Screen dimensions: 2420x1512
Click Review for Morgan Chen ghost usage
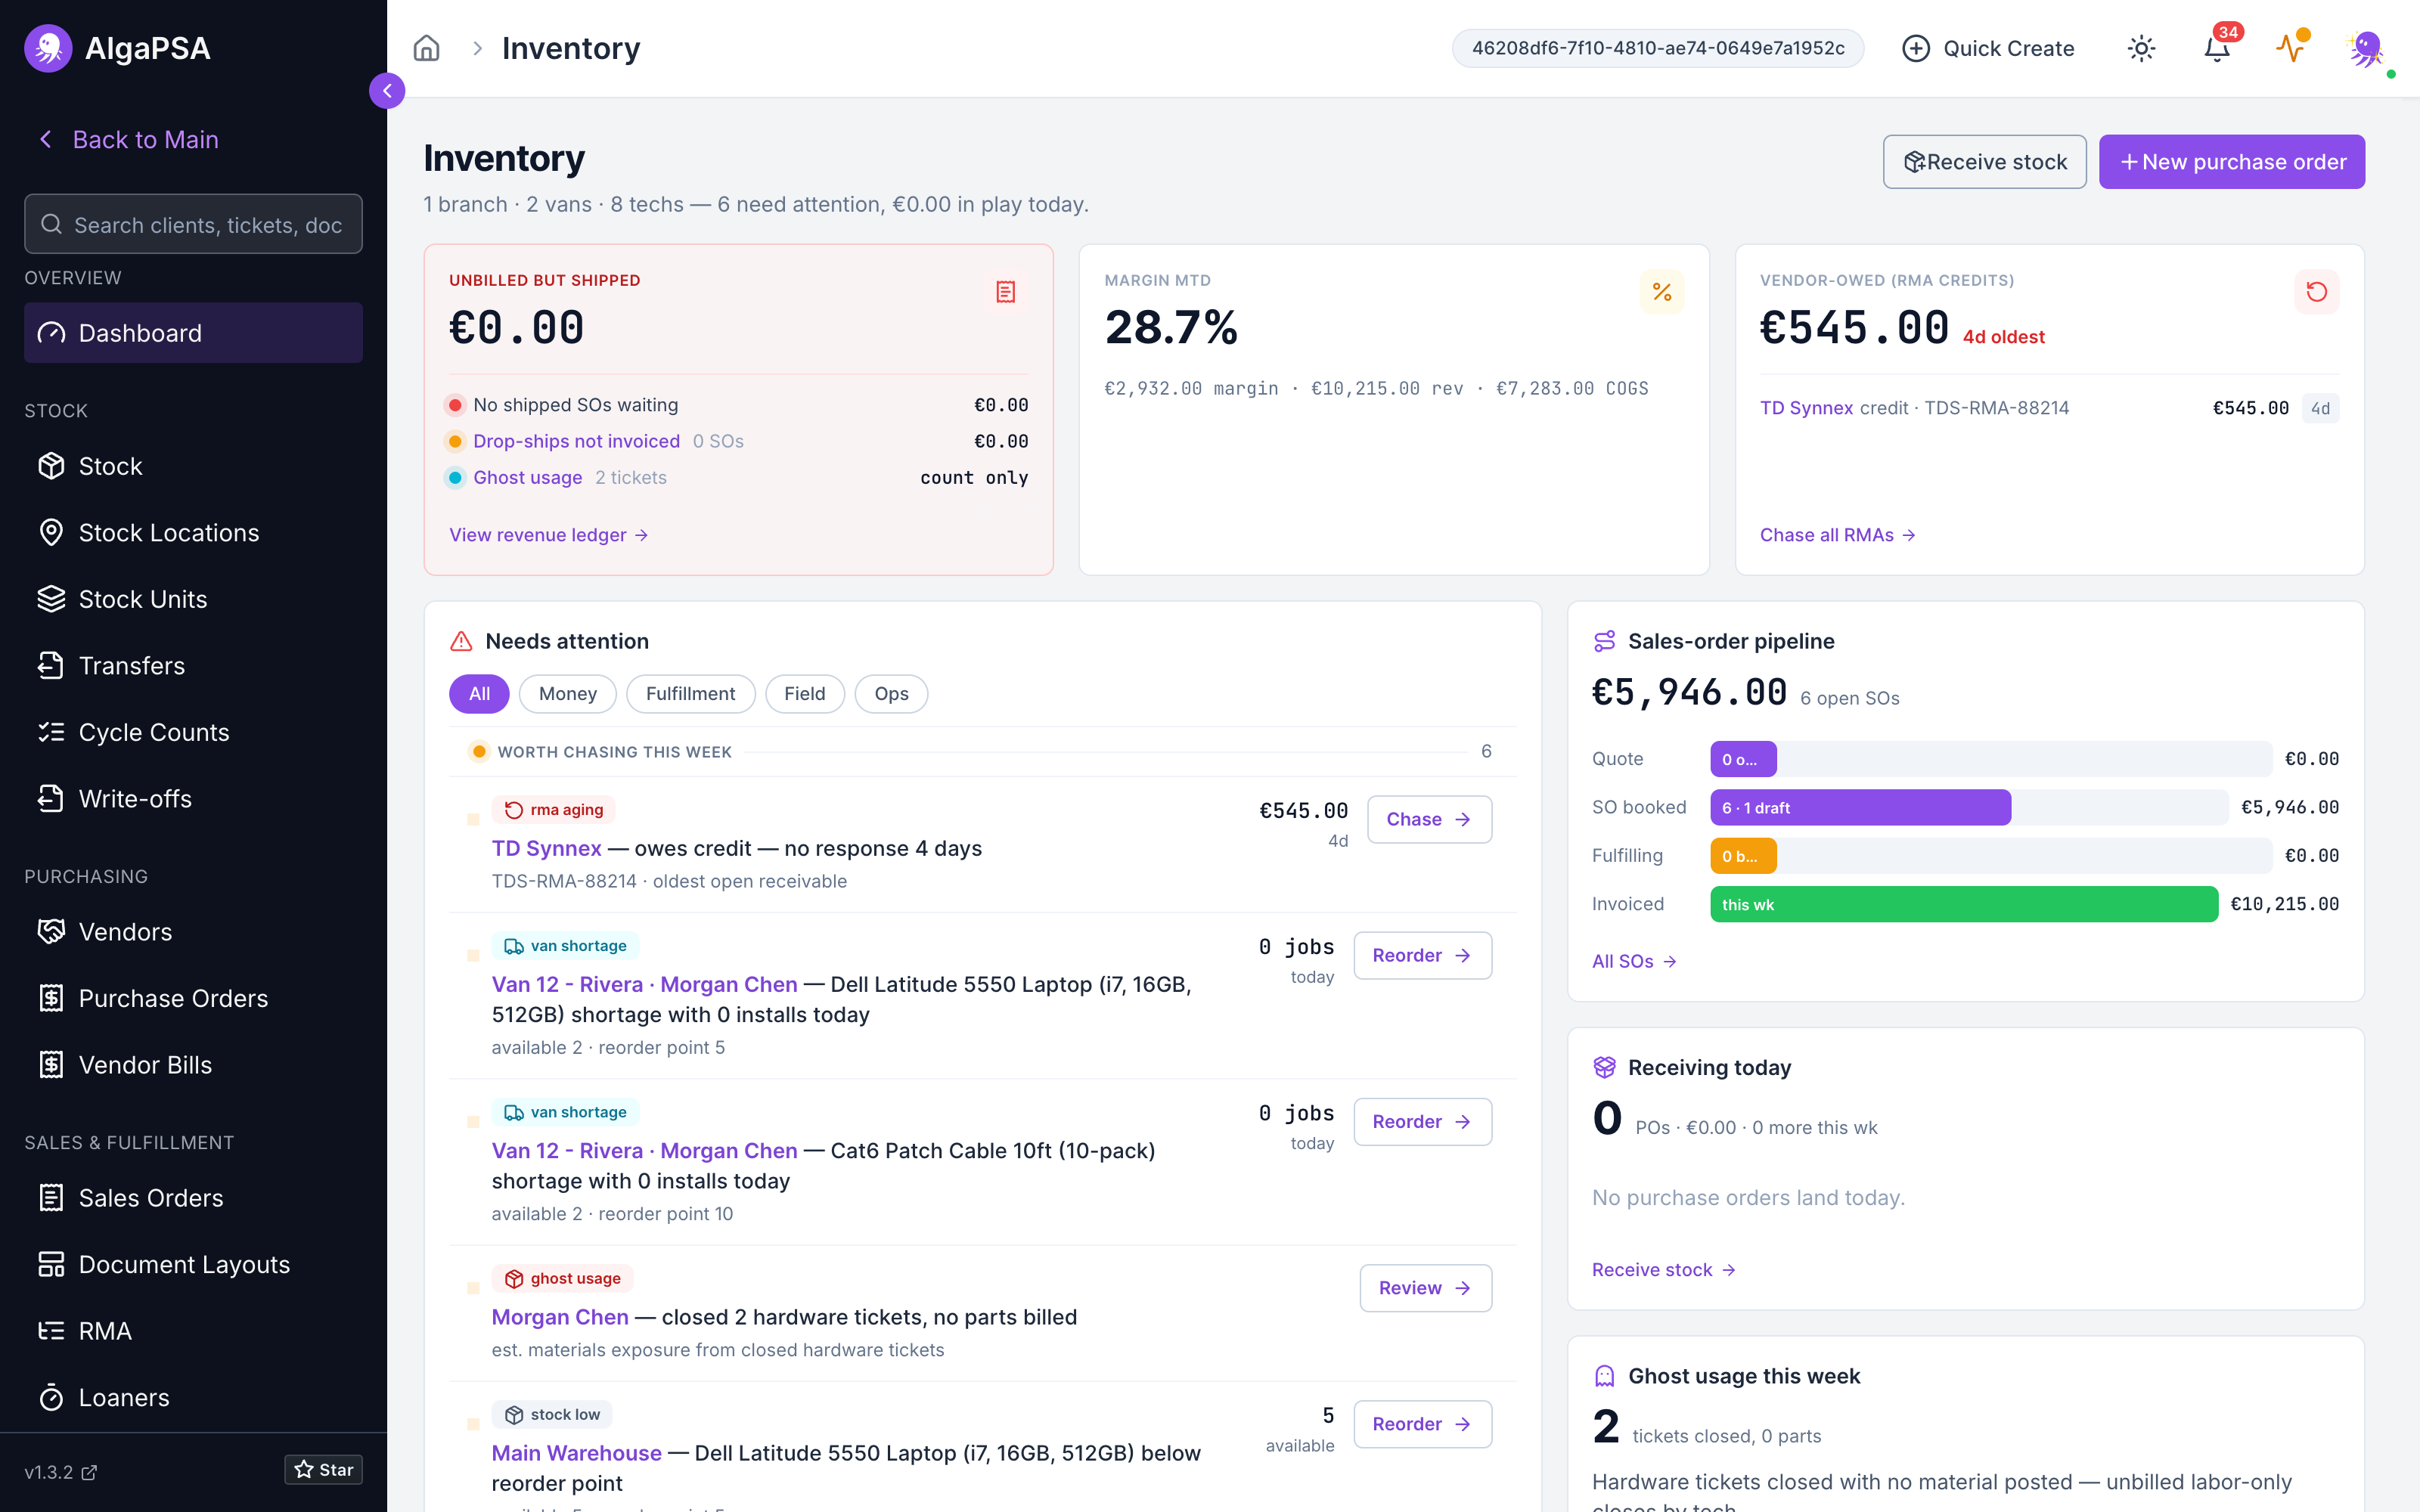coord(1425,1288)
